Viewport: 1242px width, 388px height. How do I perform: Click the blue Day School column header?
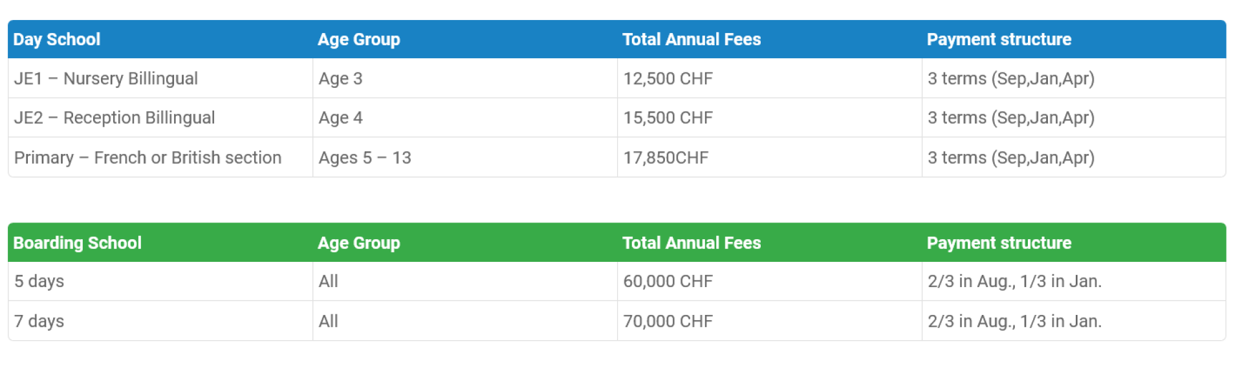click(x=57, y=39)
